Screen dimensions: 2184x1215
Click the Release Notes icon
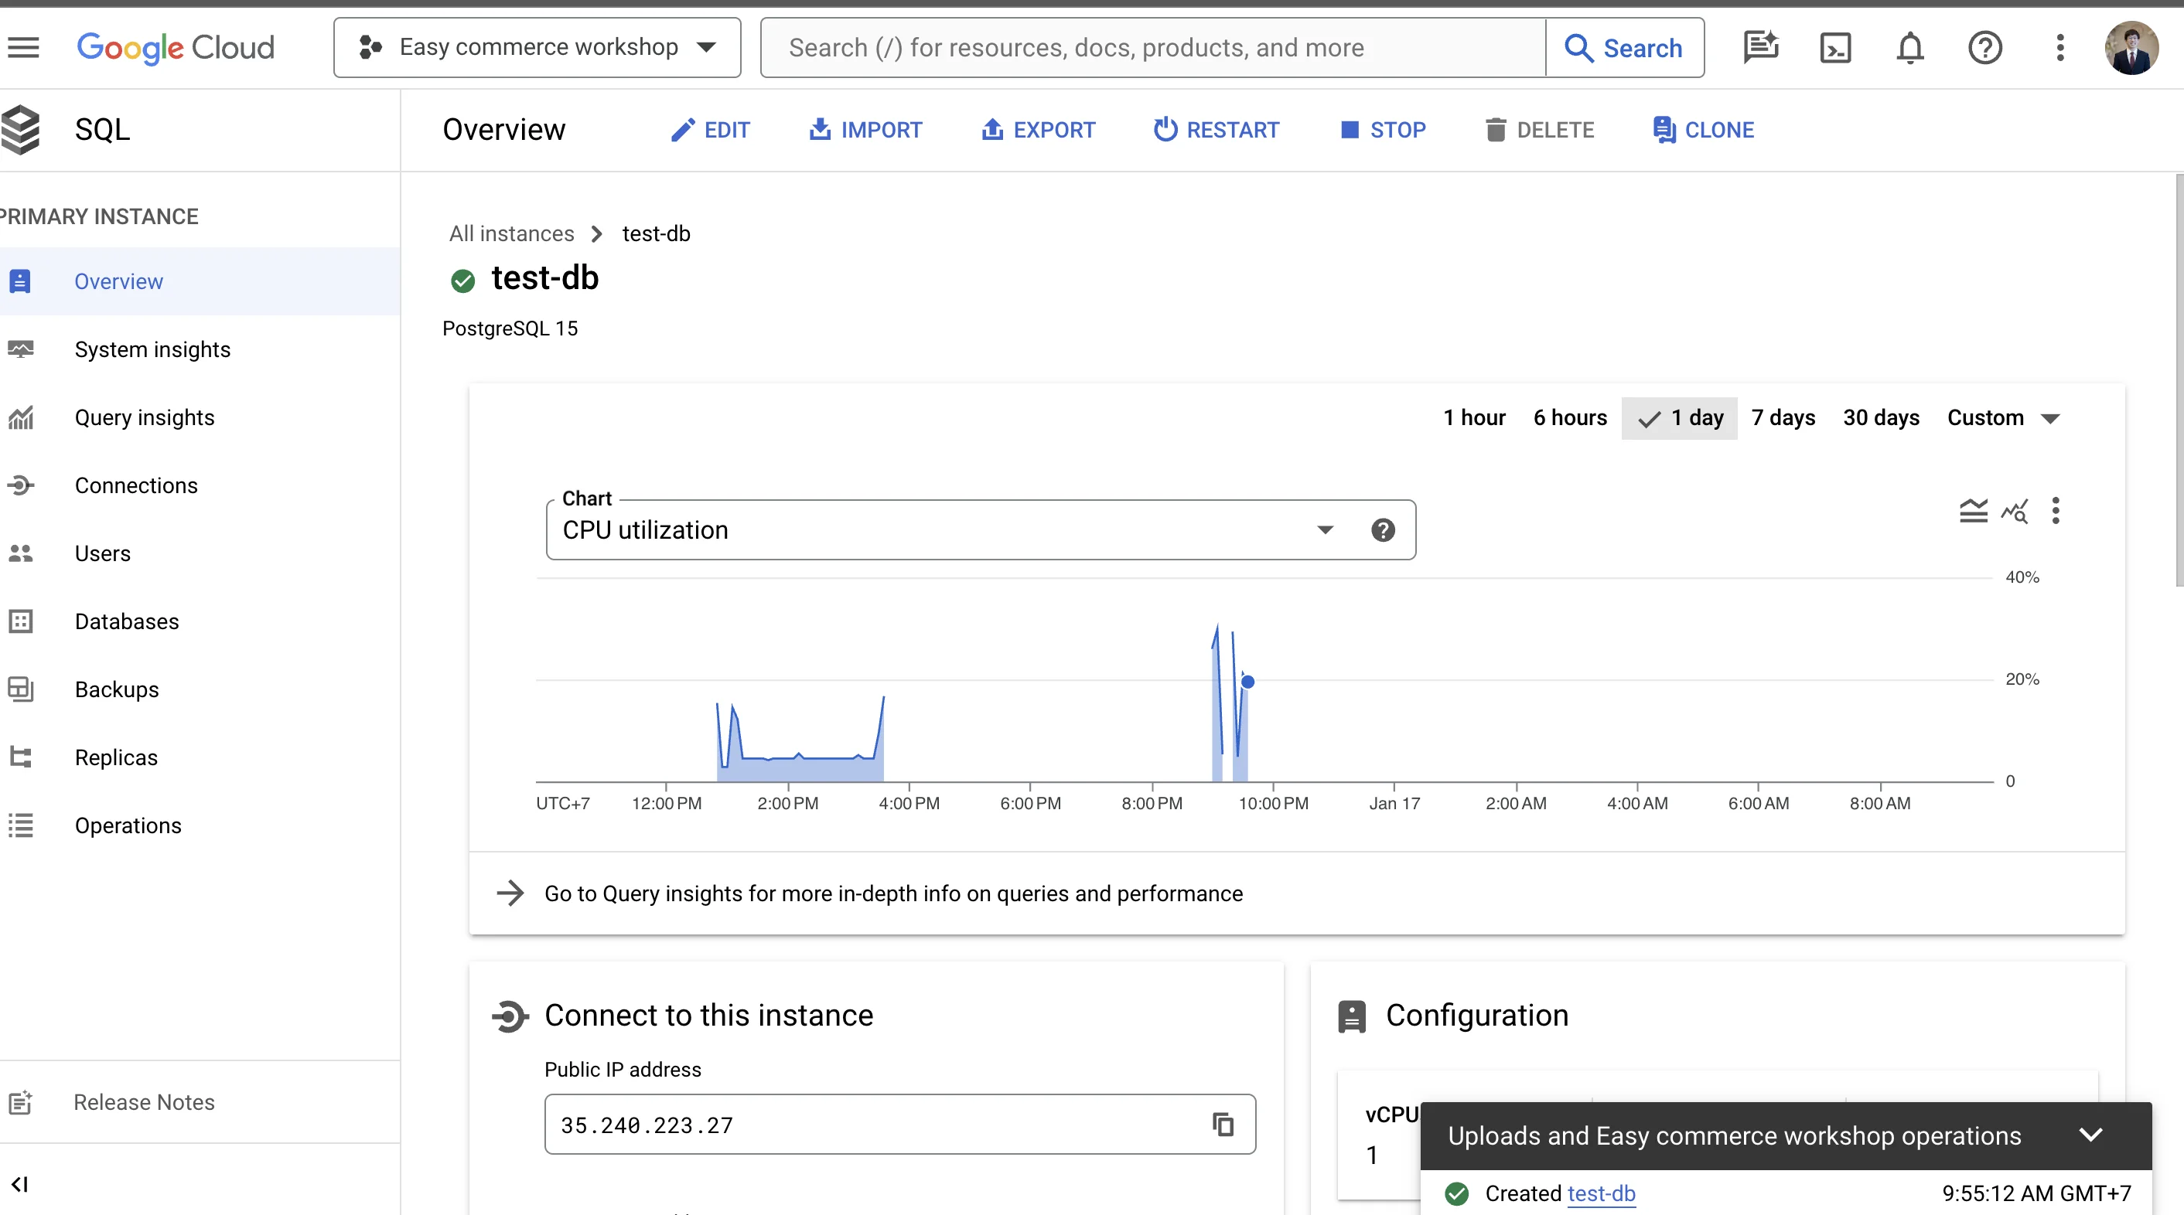(20, 1102)
